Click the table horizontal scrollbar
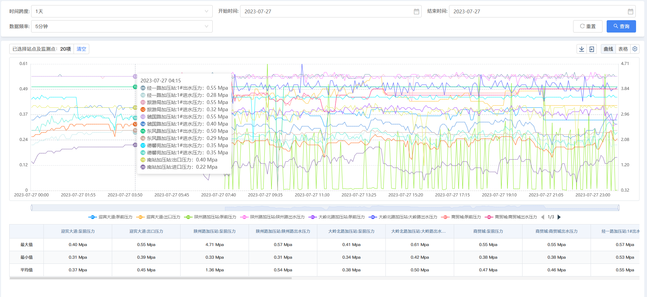The image size is (647, 297). tap(150, 278)
